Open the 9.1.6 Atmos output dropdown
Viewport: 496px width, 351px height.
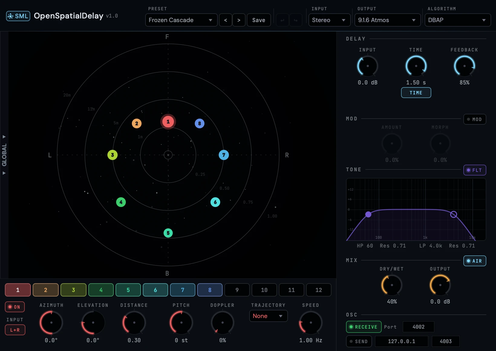(387, 20)
